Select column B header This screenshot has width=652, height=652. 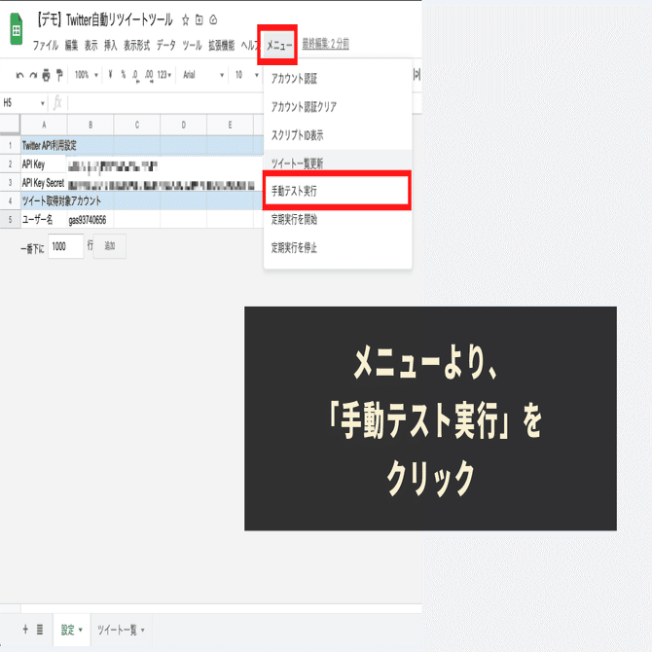(91, 125)
